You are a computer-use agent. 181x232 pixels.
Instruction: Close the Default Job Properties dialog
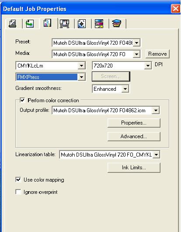click(176, 8)
